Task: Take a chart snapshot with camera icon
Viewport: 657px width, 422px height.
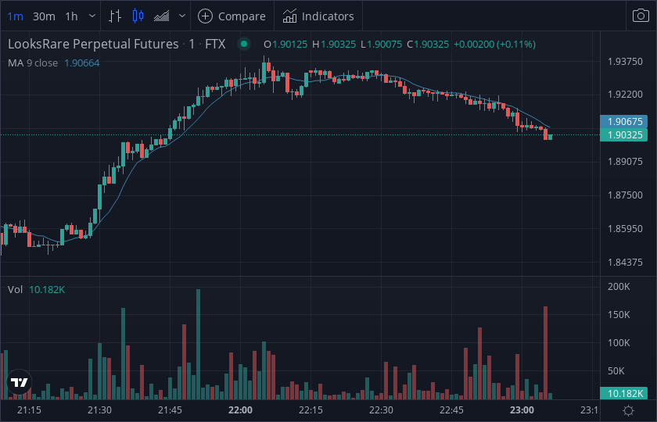Action: coord(641,16)
